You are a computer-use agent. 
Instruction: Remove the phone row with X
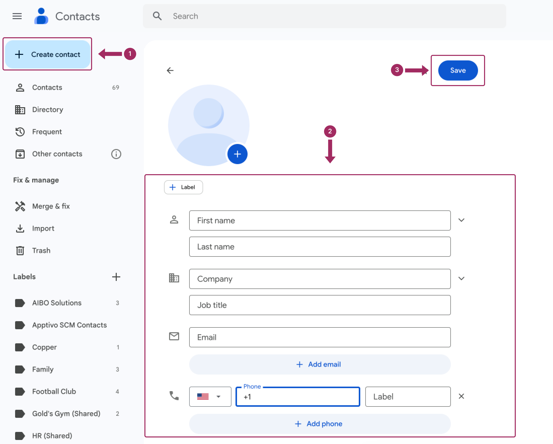coord(461,396)
